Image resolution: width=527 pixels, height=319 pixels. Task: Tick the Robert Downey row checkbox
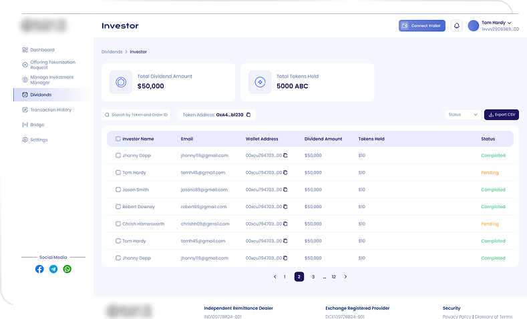coord(118,207)
